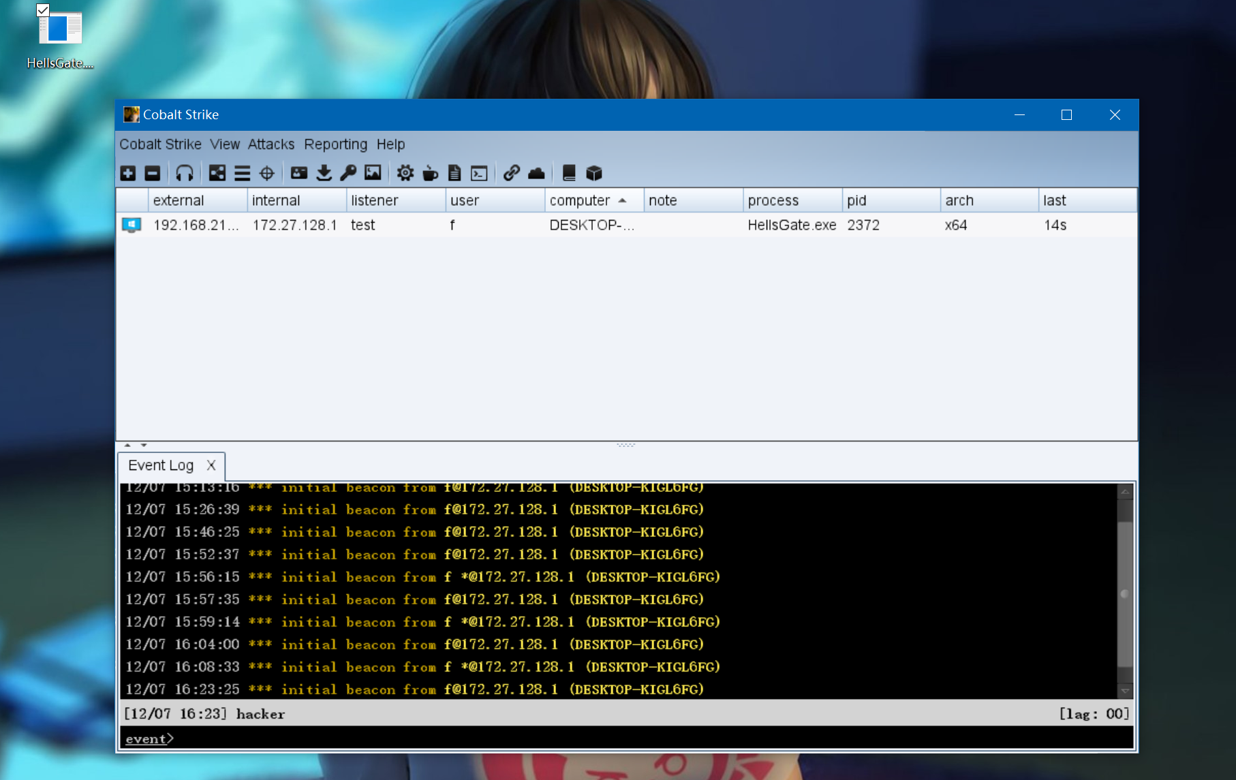Click the [lag: 00] status text
The image size is (1236, 780).
1094,714
